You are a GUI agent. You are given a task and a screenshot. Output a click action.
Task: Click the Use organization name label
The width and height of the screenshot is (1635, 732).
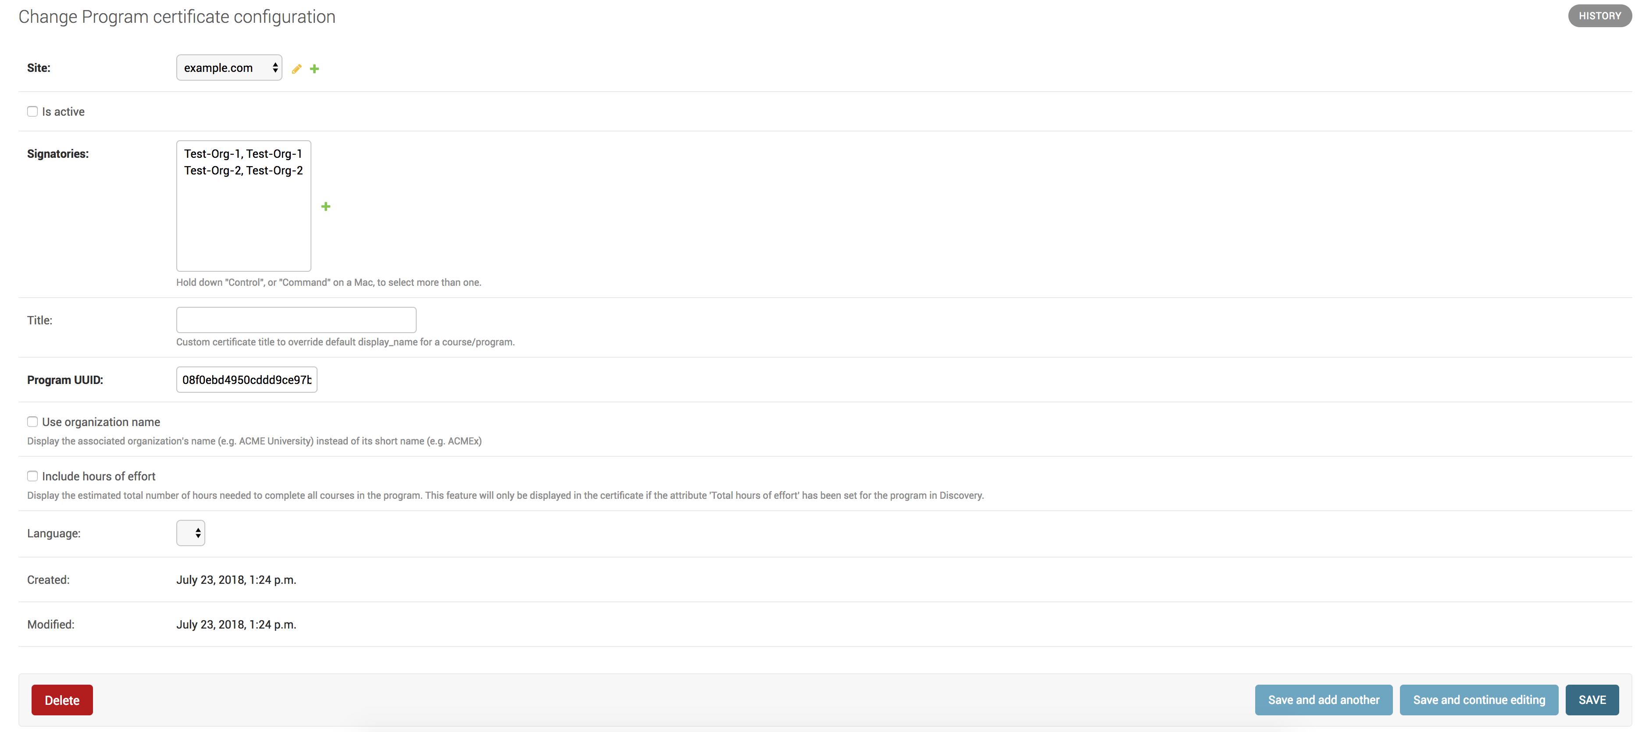(x=101, y=422)
